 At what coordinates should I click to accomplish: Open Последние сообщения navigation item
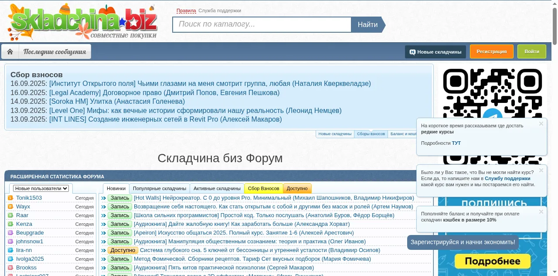click(55, 51)
